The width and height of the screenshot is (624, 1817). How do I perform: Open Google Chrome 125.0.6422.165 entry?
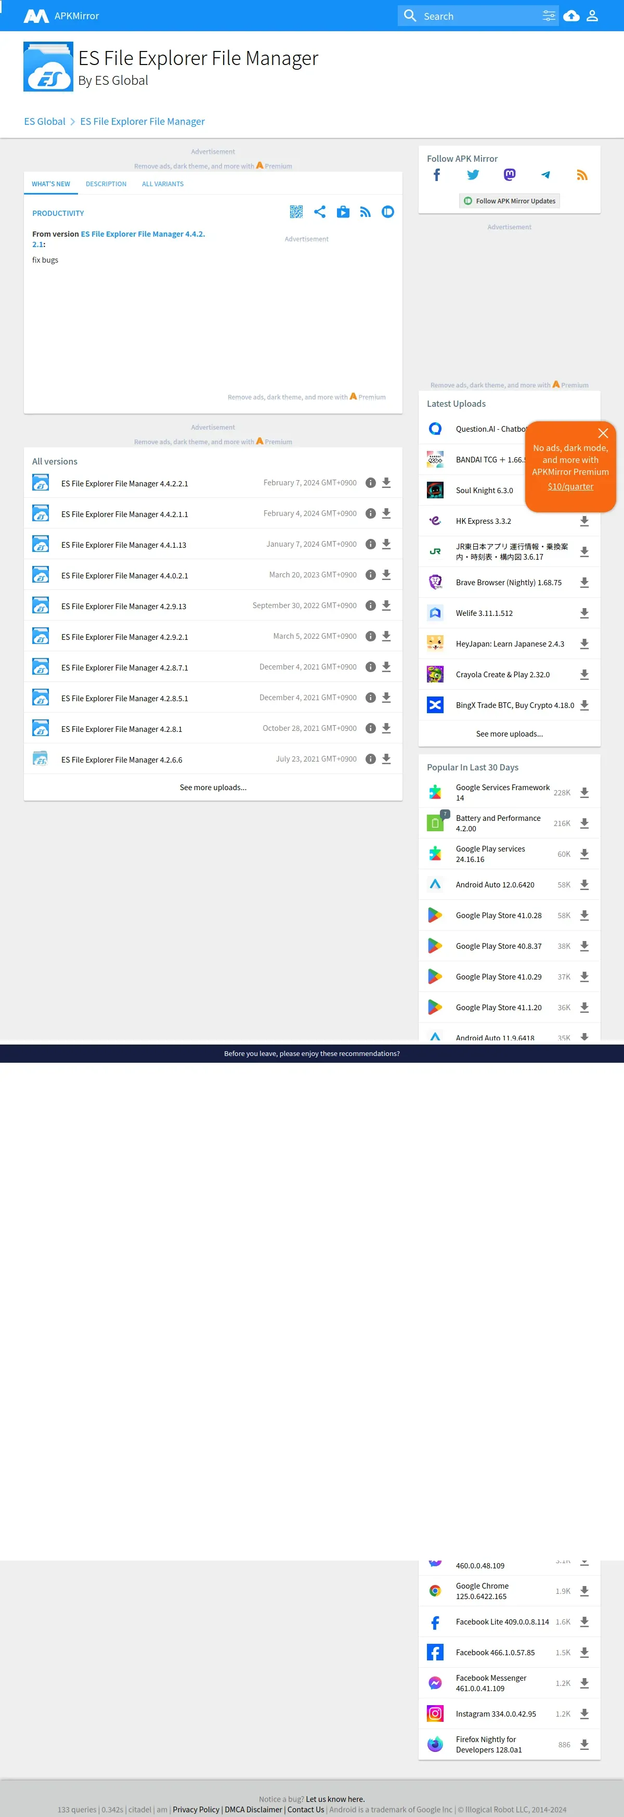point(482,1591)
